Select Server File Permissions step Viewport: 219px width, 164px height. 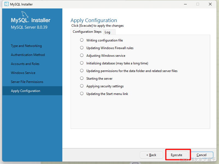point(27,82)
